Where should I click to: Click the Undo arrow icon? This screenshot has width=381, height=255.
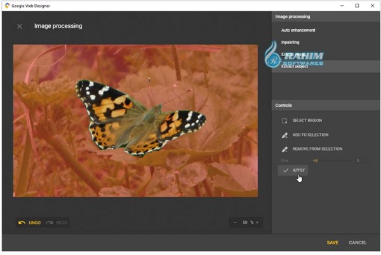[22, 223]
